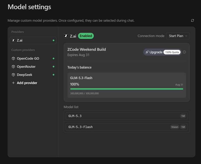The image size is (201, 164).
Task: Click the DeepSeek cube icon
Action: [x=13, y=75]
